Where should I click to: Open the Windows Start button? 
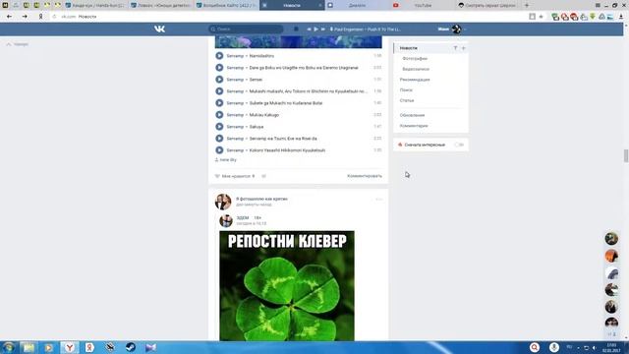[x=9, y=347]
